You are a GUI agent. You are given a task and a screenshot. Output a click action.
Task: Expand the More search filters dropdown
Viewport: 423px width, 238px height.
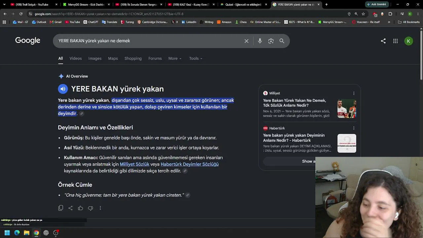175,59
